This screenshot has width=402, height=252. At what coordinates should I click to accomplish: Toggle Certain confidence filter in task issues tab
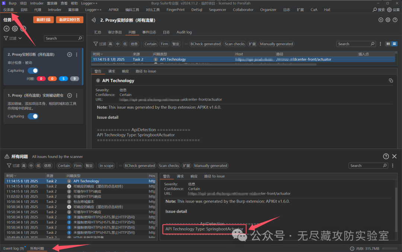(150, 44)
